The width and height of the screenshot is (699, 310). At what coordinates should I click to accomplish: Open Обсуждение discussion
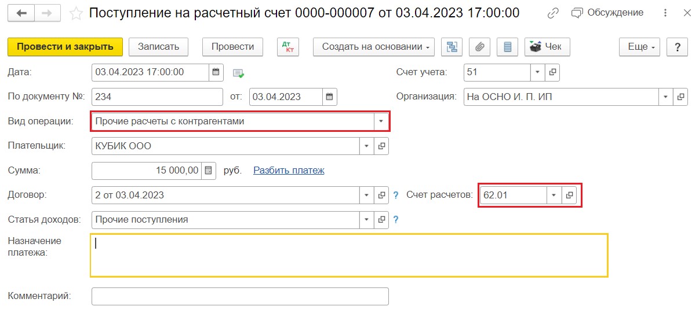[607, 13]
